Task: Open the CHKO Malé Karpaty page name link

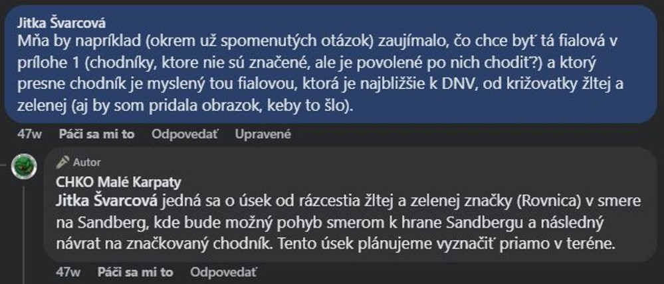Action: (x=119, y=181)
